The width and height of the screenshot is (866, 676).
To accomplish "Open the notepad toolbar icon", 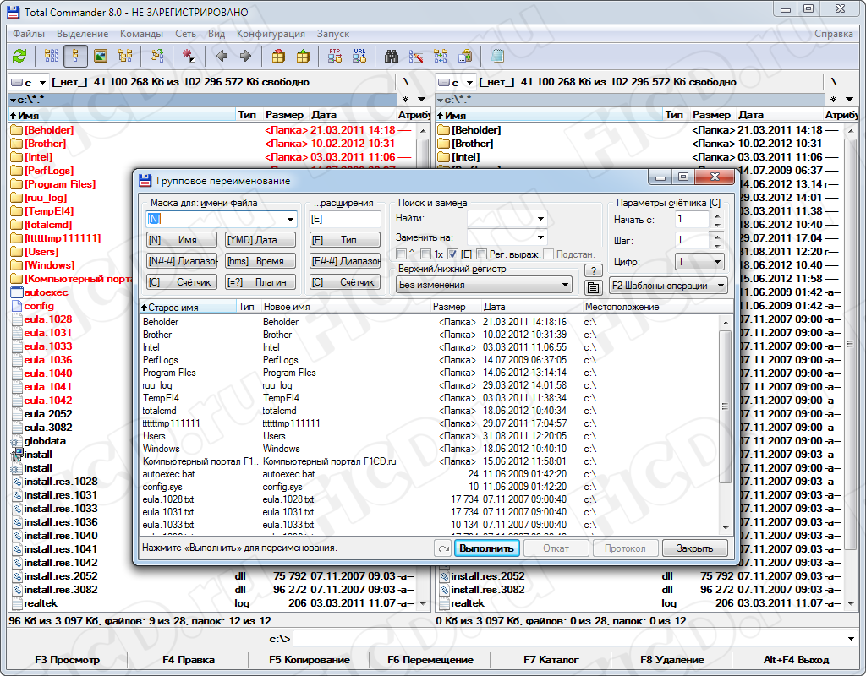I will (x=497, y=56).
